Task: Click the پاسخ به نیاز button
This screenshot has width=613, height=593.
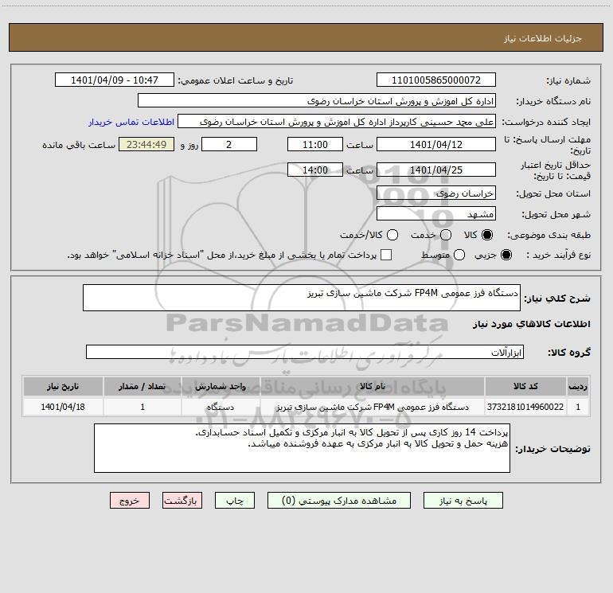Action: click(463, 501)
